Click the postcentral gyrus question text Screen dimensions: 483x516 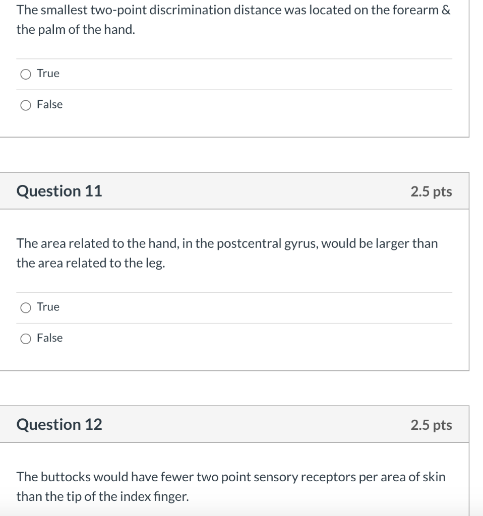227,253
